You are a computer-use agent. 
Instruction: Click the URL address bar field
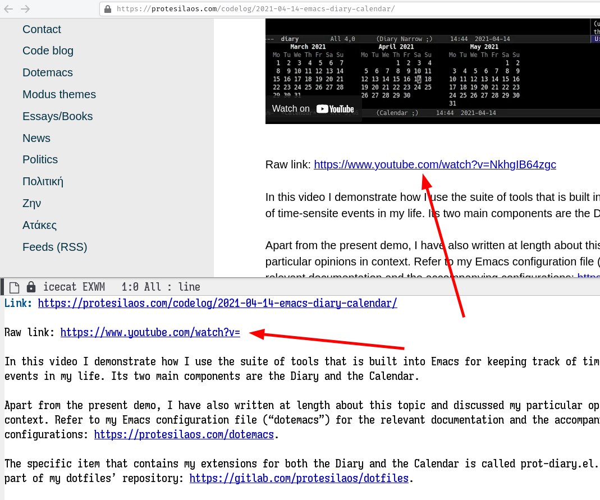[x=350, y=9]
